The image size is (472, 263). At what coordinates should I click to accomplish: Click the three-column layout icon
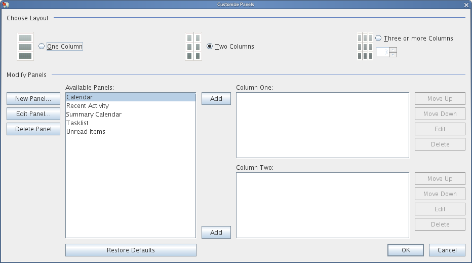[365, 47]
